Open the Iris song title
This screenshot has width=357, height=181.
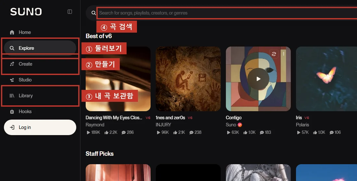299,118
